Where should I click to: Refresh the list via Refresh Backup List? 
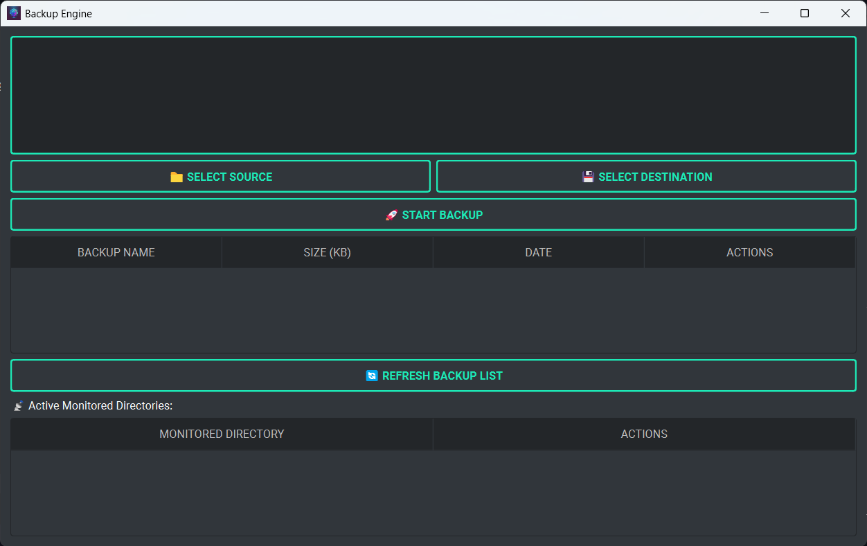click(433, 375)
